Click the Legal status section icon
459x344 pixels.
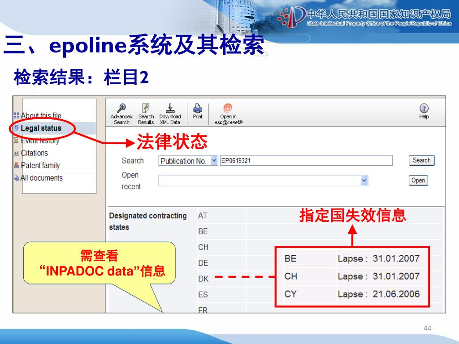coord(17,128)
